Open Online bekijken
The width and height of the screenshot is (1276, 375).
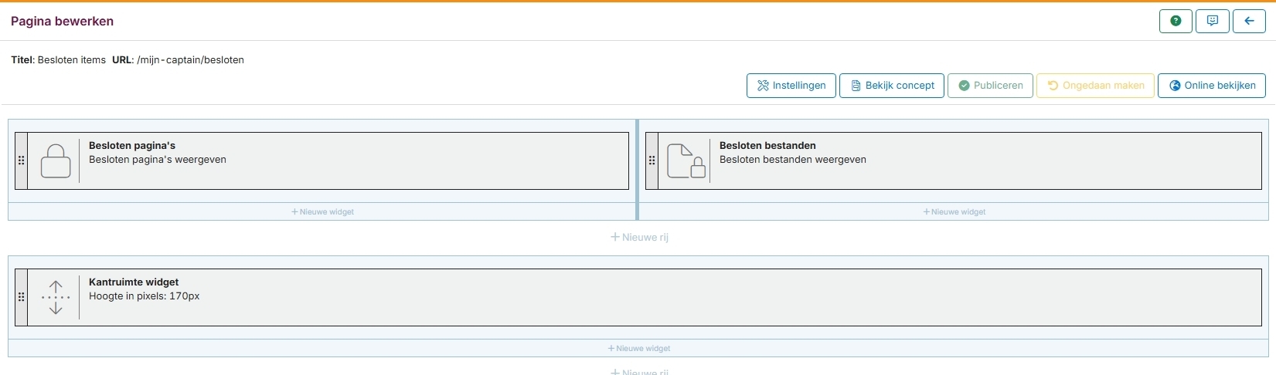pos(1211,86)
